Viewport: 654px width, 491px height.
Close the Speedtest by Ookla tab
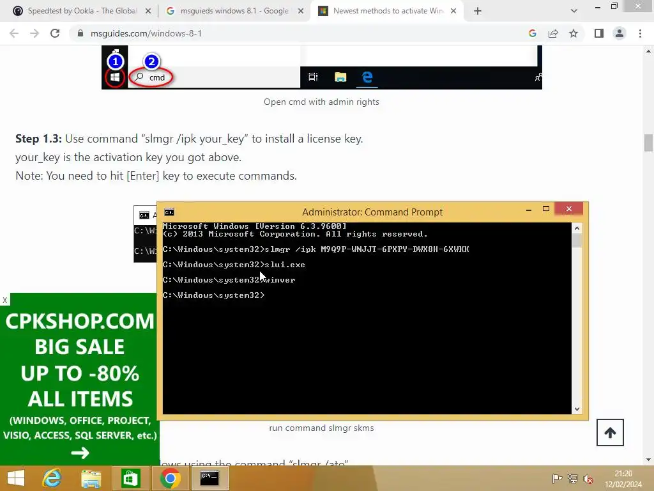pos(148,12)
